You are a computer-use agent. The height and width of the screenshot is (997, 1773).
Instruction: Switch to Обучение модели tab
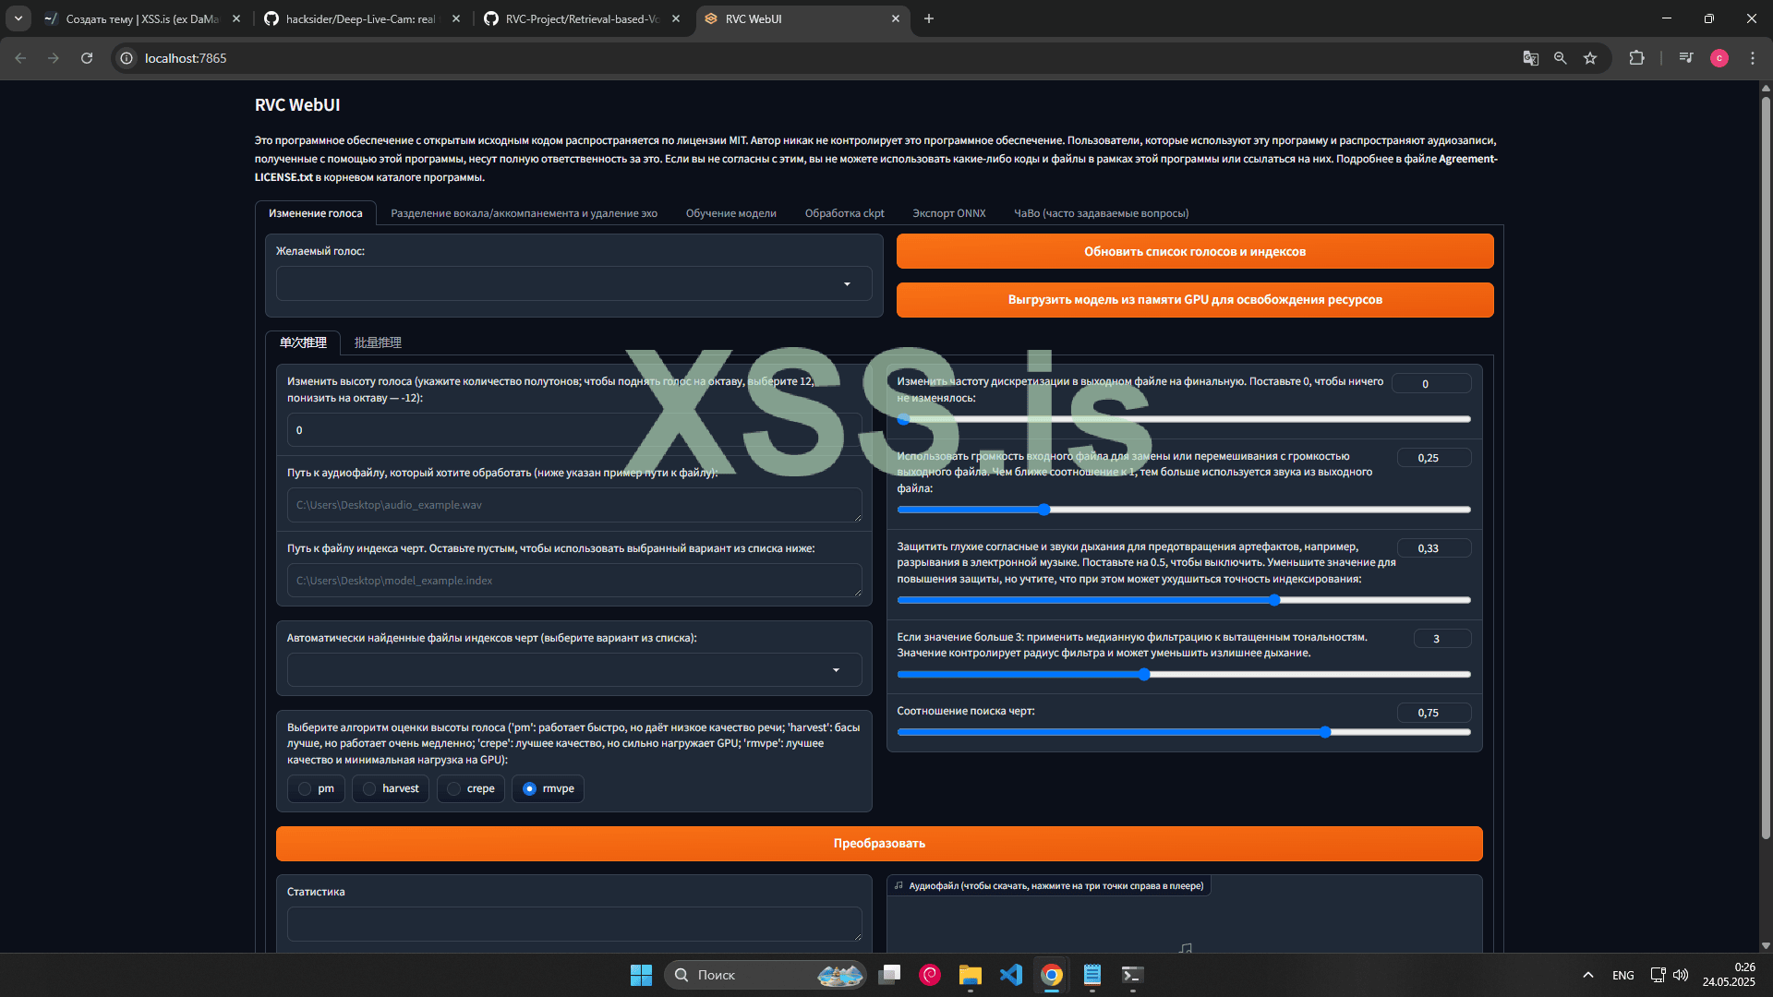tap(730, 213)
